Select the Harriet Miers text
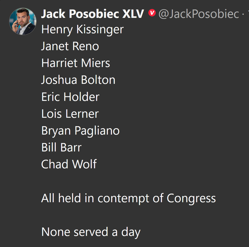The image size is (249, 247). point(75,63)
